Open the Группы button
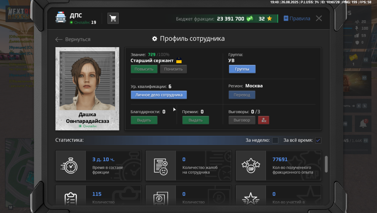This screenshot has height=213, width=377. [x=242, y=69]
